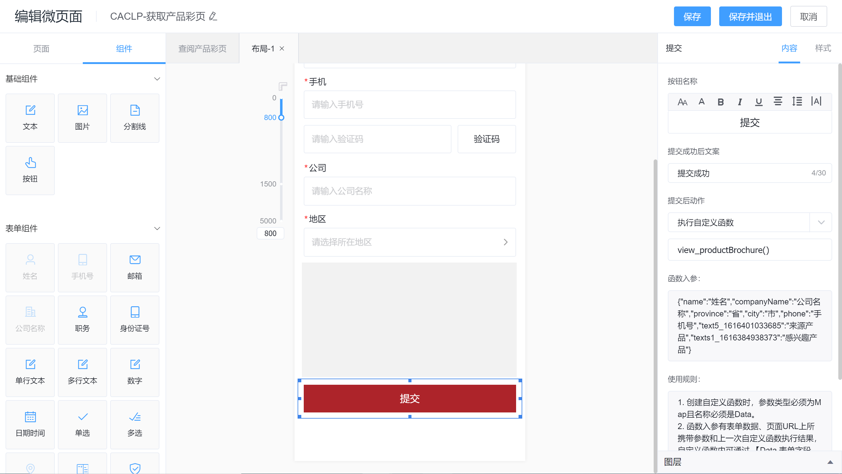Edit the button name text 提交
The image size is (842, 474).
pos(749,123)
